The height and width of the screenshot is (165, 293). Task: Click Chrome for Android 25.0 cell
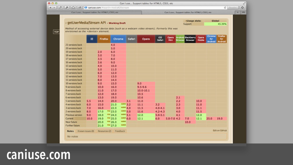[x=211, y=119]
